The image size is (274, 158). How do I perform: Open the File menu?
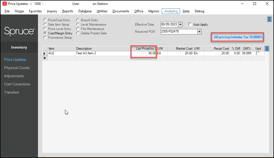coord(7,11)
